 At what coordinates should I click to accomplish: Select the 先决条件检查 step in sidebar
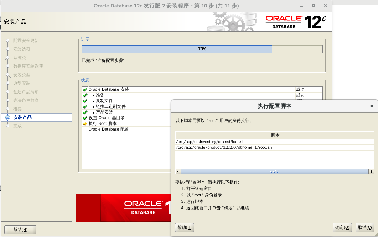coord(26,100)
